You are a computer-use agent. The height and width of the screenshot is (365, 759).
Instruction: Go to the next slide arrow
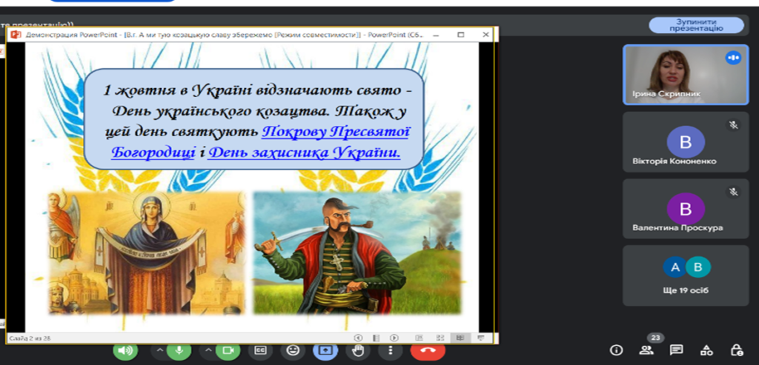(x=394, y=338)
